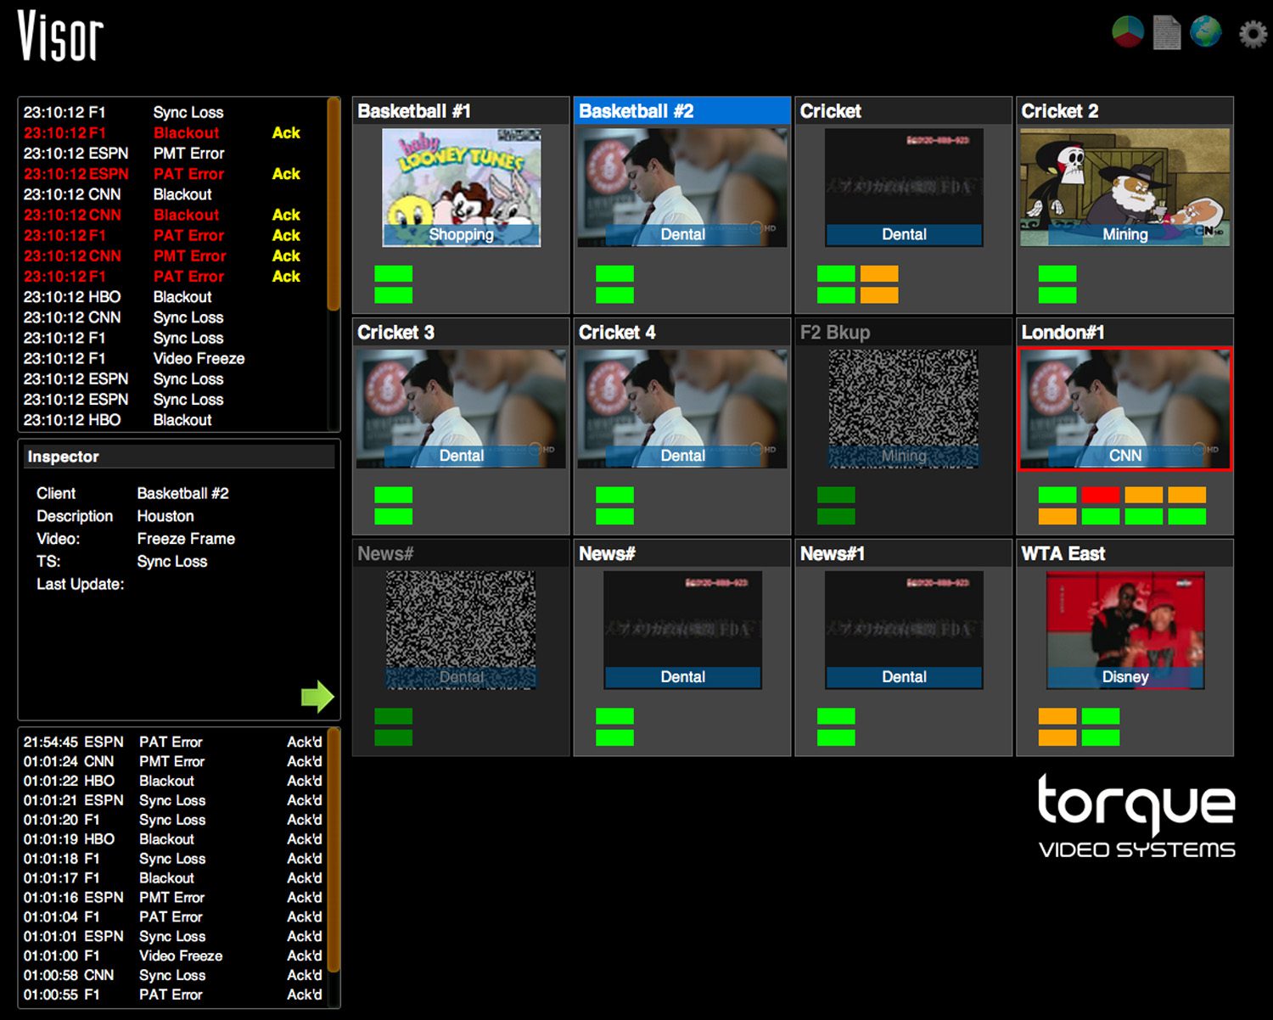Click the Visor logo
This screenshot has height=1020, width=1273.
pos(61,36)
